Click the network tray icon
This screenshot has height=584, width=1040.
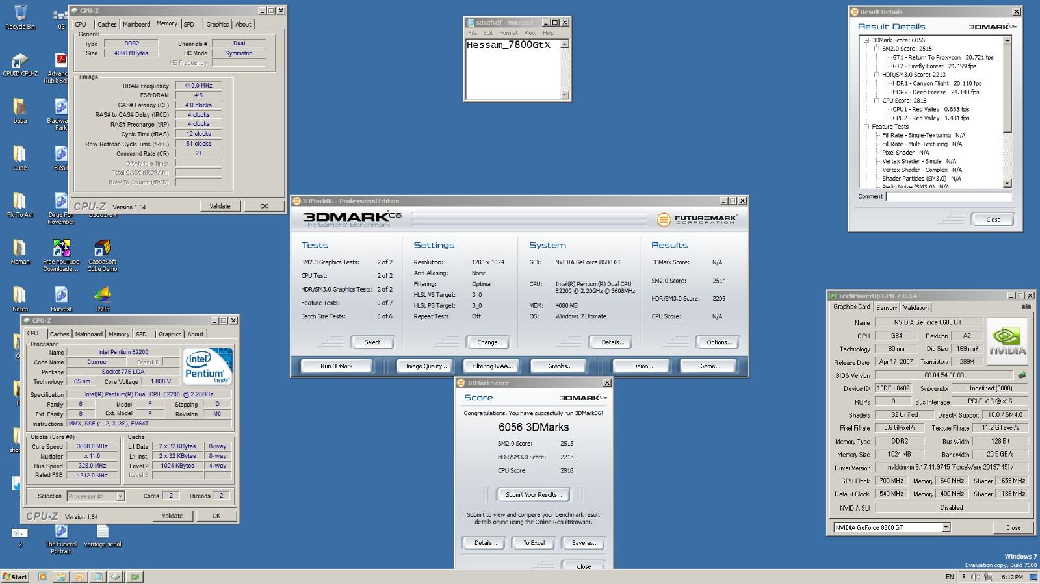pyautogui.click(x=987, y=577)
